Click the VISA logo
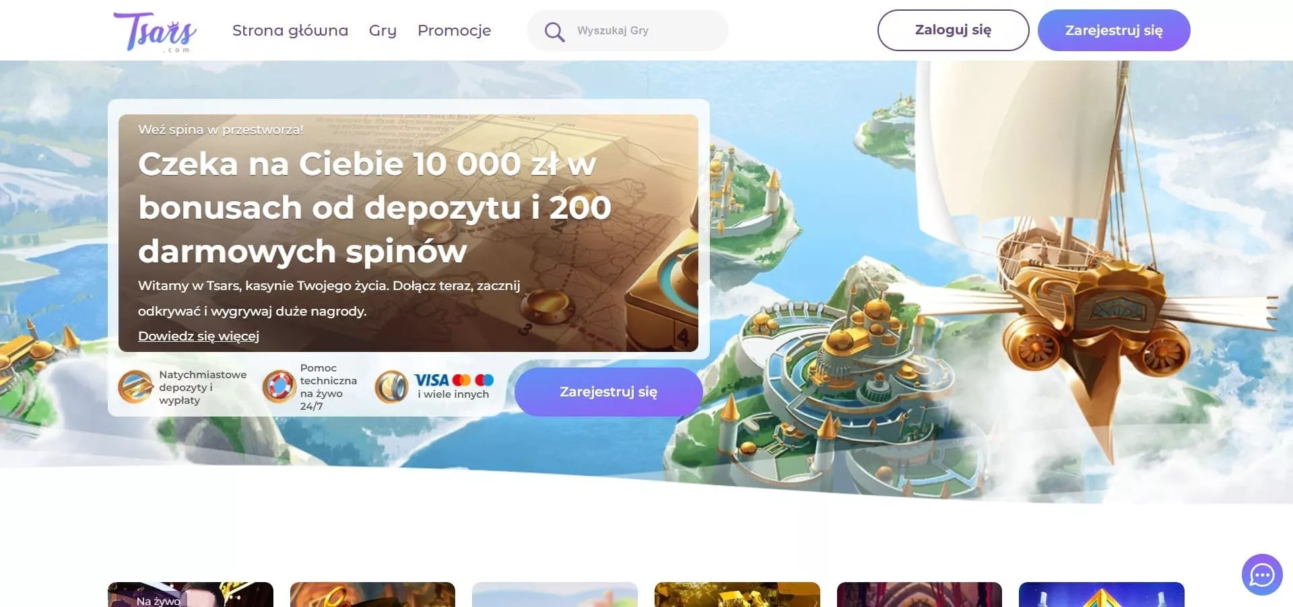The height and width of the screenshot is (607, 1293). point(432,380)
